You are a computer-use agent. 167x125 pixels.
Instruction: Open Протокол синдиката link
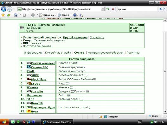37,46
